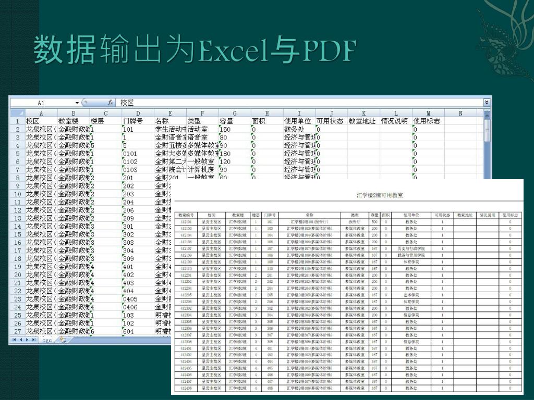The width and height of the screenshot is (534, 400).
Task: Click cell 0405 in row 23
Action: 138,299
